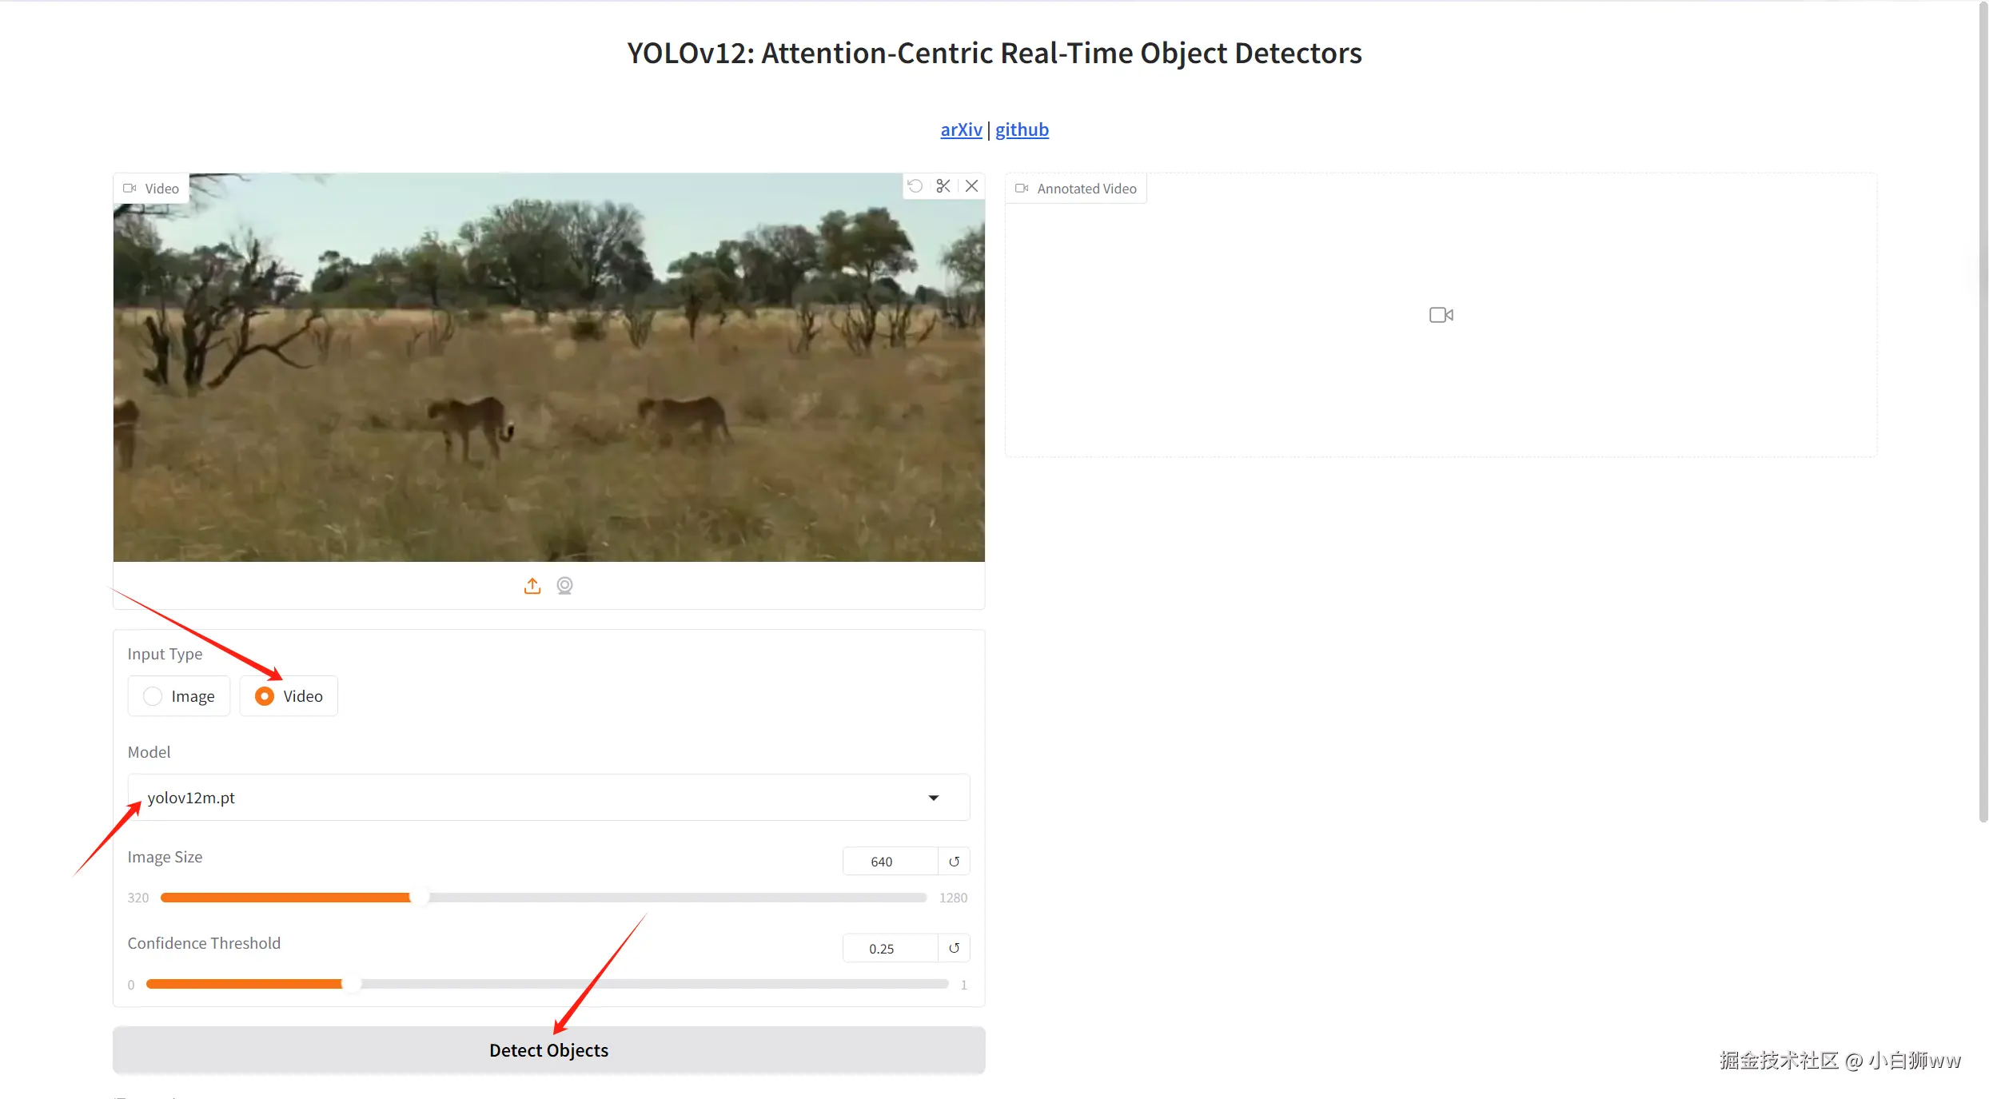Click the Image Size slider track
1989x1099 pixels.
point(672,898)
